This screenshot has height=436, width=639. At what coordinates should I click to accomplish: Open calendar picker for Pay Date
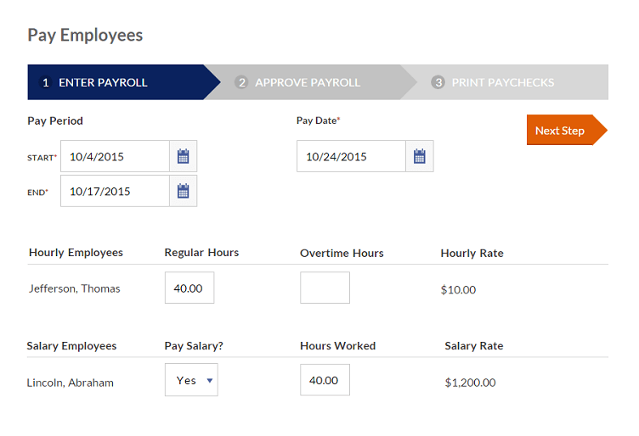pyautogui.click(x=420, y=156)
